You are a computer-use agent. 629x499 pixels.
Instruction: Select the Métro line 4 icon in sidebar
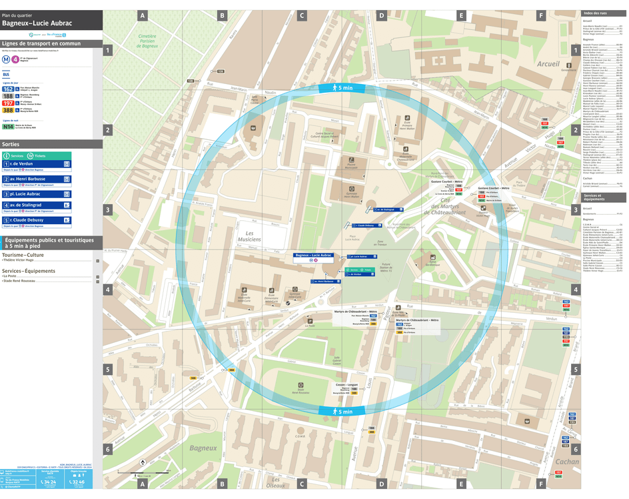click(x=15, y=59)
